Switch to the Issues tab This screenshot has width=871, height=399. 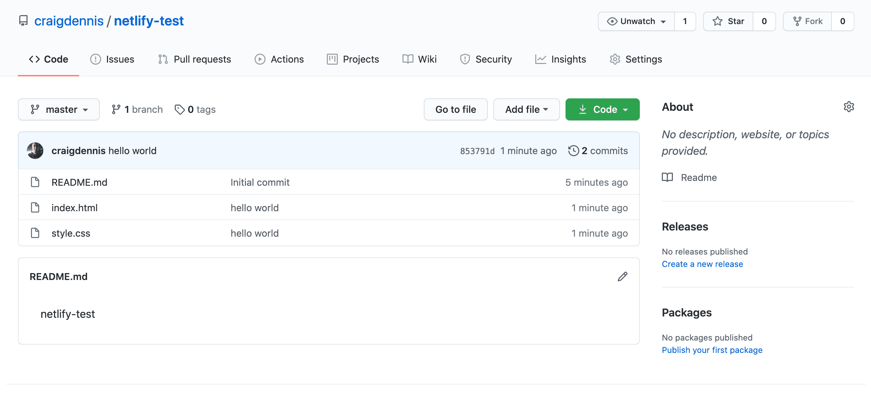[112, 59]
